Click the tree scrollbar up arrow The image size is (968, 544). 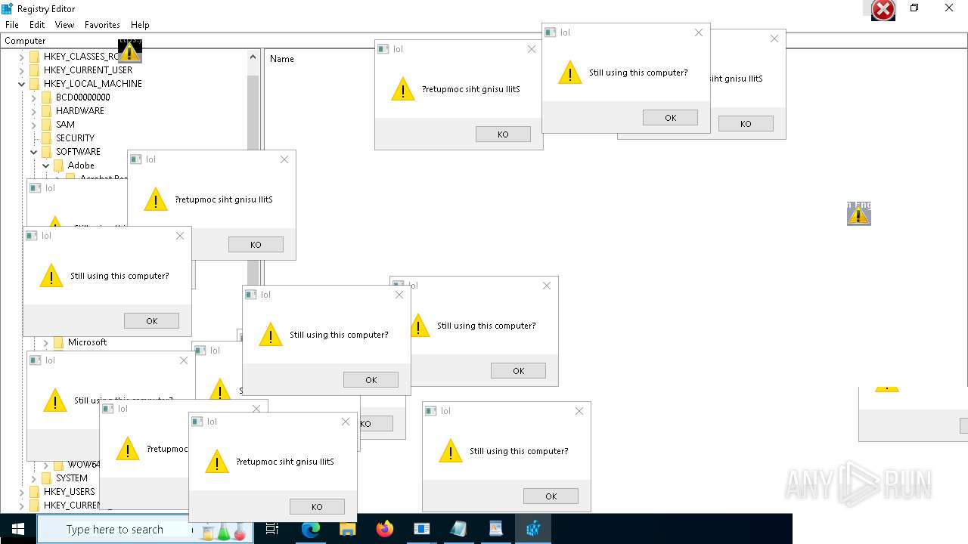[253, 57]
